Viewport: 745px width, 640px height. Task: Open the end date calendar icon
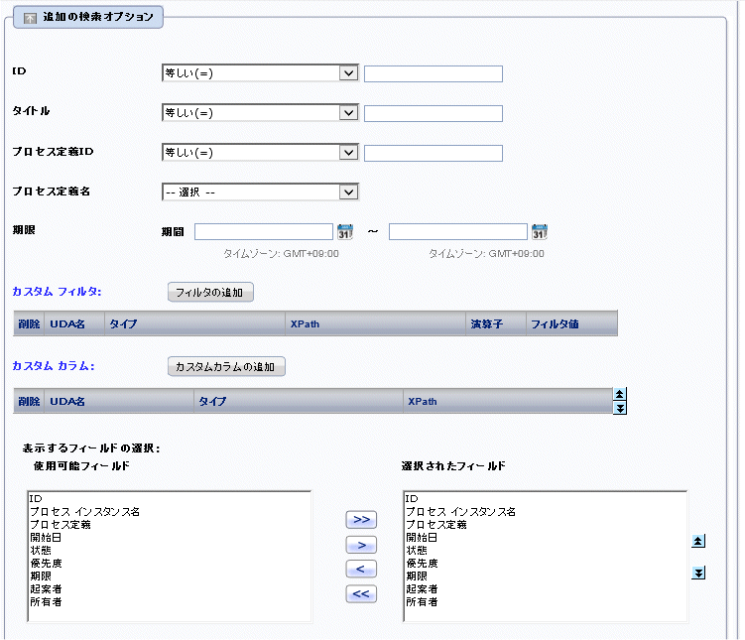540,232
